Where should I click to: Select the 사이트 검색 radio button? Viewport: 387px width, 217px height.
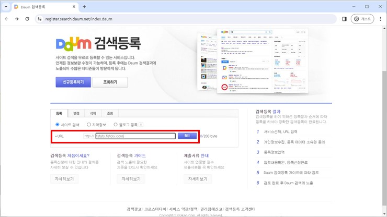tap(58, 125)
